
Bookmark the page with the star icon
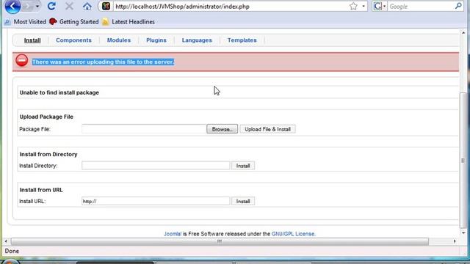click(x=353, y=7)
